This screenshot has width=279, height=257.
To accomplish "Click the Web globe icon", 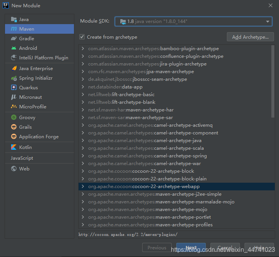I will (14, 169).
